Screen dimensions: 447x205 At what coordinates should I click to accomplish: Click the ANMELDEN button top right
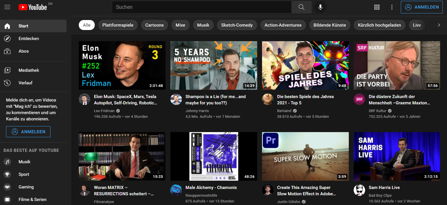tap(422, 7)
